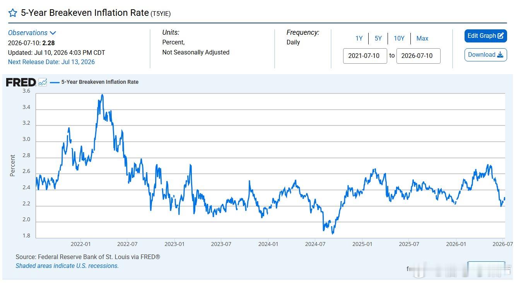This screenshot has height=283, width=516.
Task: Click the pencil icon on Edit Graph
Action: (501, 36)
